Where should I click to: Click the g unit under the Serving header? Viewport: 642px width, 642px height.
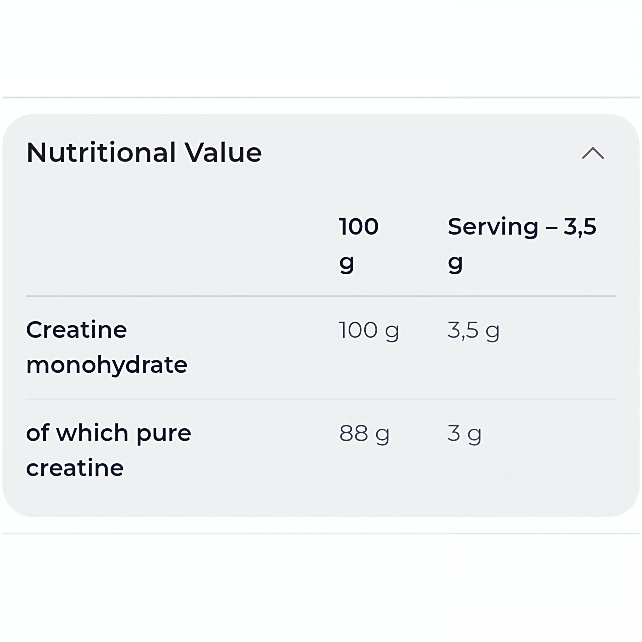coord(455,263)
